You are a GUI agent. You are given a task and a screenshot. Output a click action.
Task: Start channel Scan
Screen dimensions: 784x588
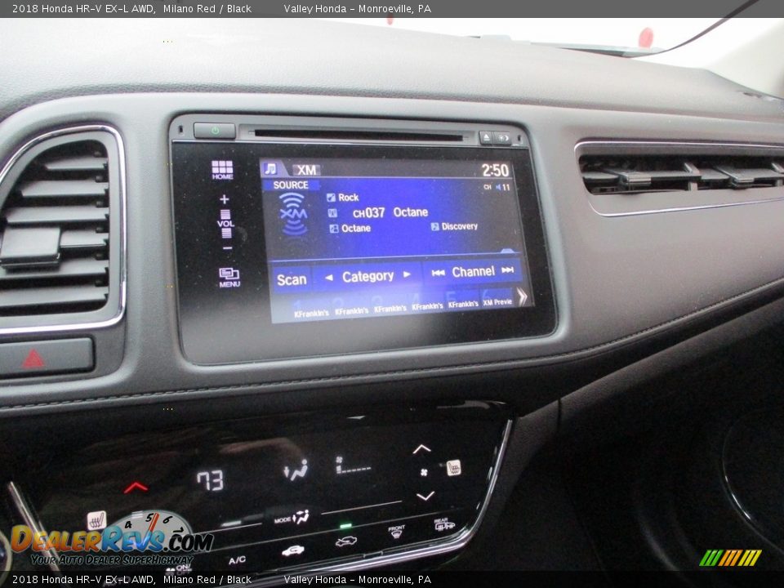[292, 279]
